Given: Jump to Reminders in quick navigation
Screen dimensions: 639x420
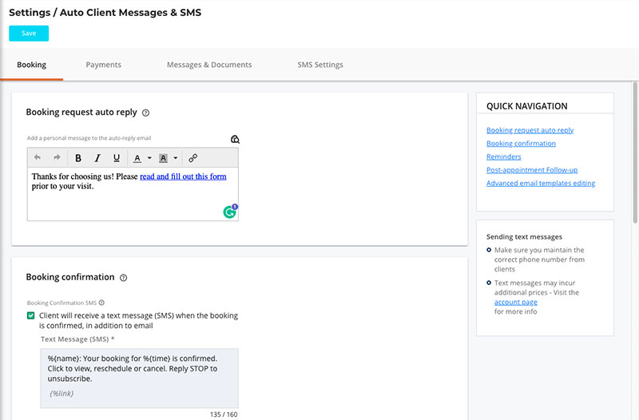Looking at the screenshot, I should pyautogui.click(x=504, y=157).
